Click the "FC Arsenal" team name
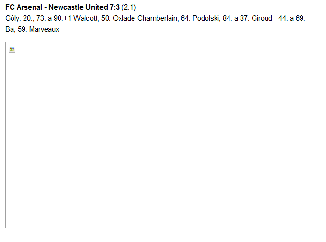 click(x=23, y=7)
